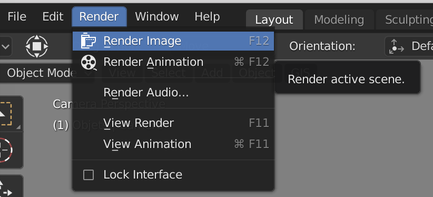Open the File menu
This screenshot has height=197, width=433.
tap(17, 17)
